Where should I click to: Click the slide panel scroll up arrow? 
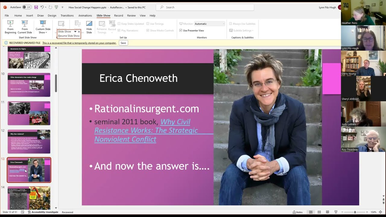pyautogui.click(x=56, y=48)
